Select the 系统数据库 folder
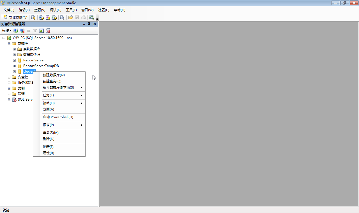 click(32, 49)
